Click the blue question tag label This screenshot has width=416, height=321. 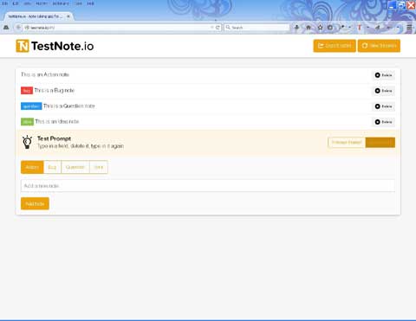click(x=31, y=106)
